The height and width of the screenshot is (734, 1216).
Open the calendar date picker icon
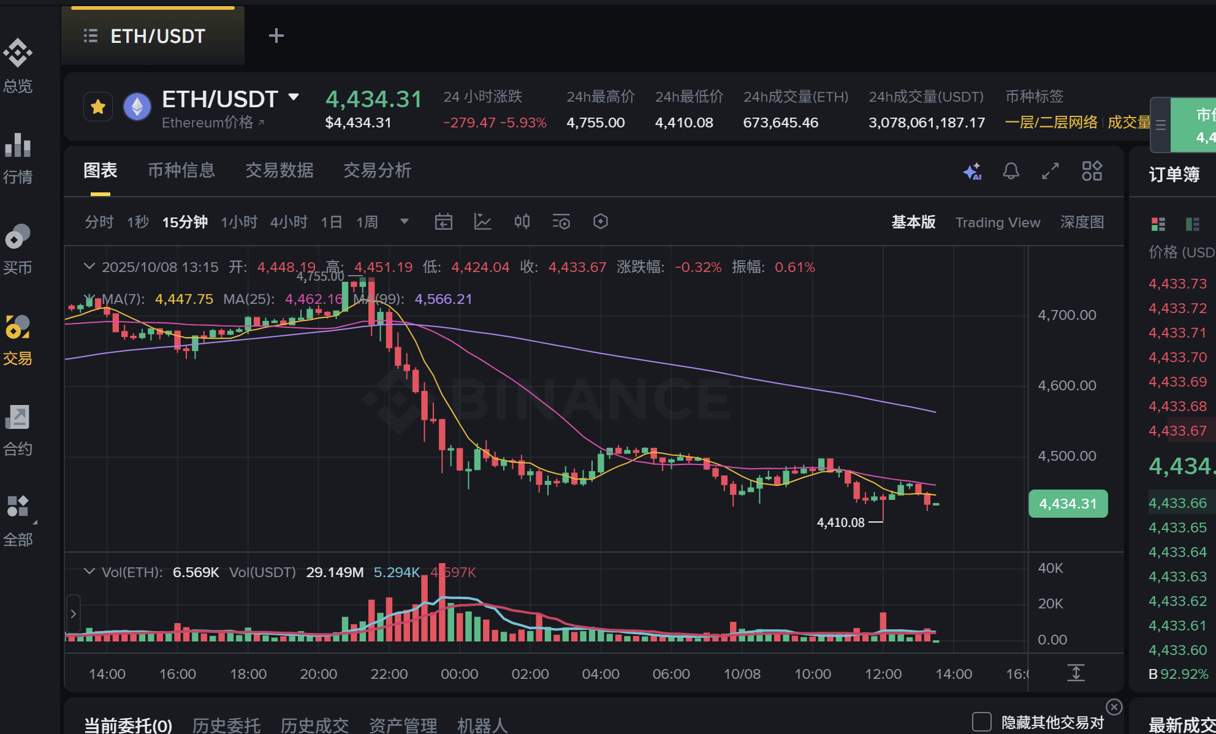(x=443, y=222)
